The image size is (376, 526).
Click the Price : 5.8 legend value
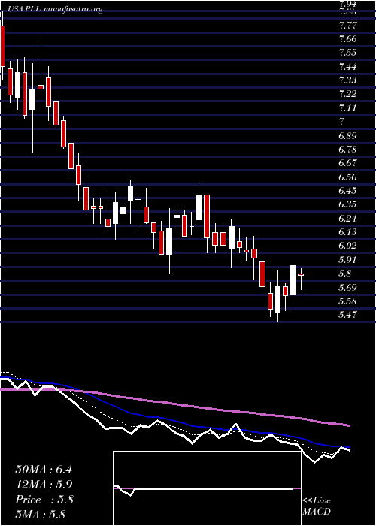point(44,500)
